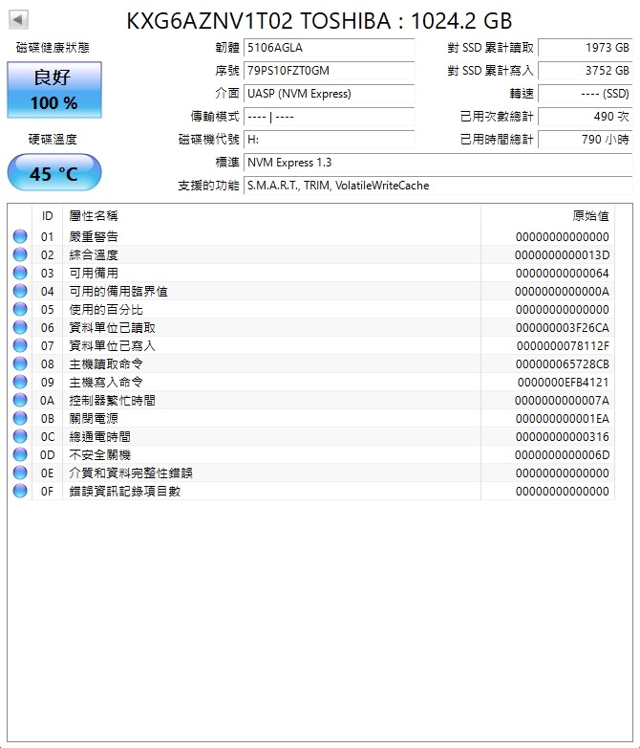Click the 傳輸模式 field showing dashes
640x748 pixels.
(329, 117)
